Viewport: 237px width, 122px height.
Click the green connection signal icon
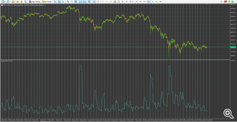tap(229, 2)
